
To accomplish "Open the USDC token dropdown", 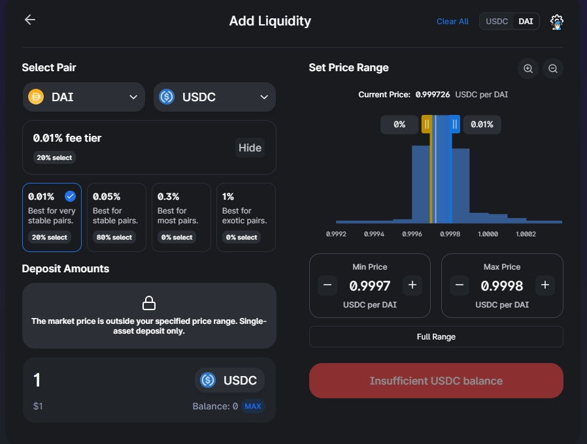I will coord(214,97).
